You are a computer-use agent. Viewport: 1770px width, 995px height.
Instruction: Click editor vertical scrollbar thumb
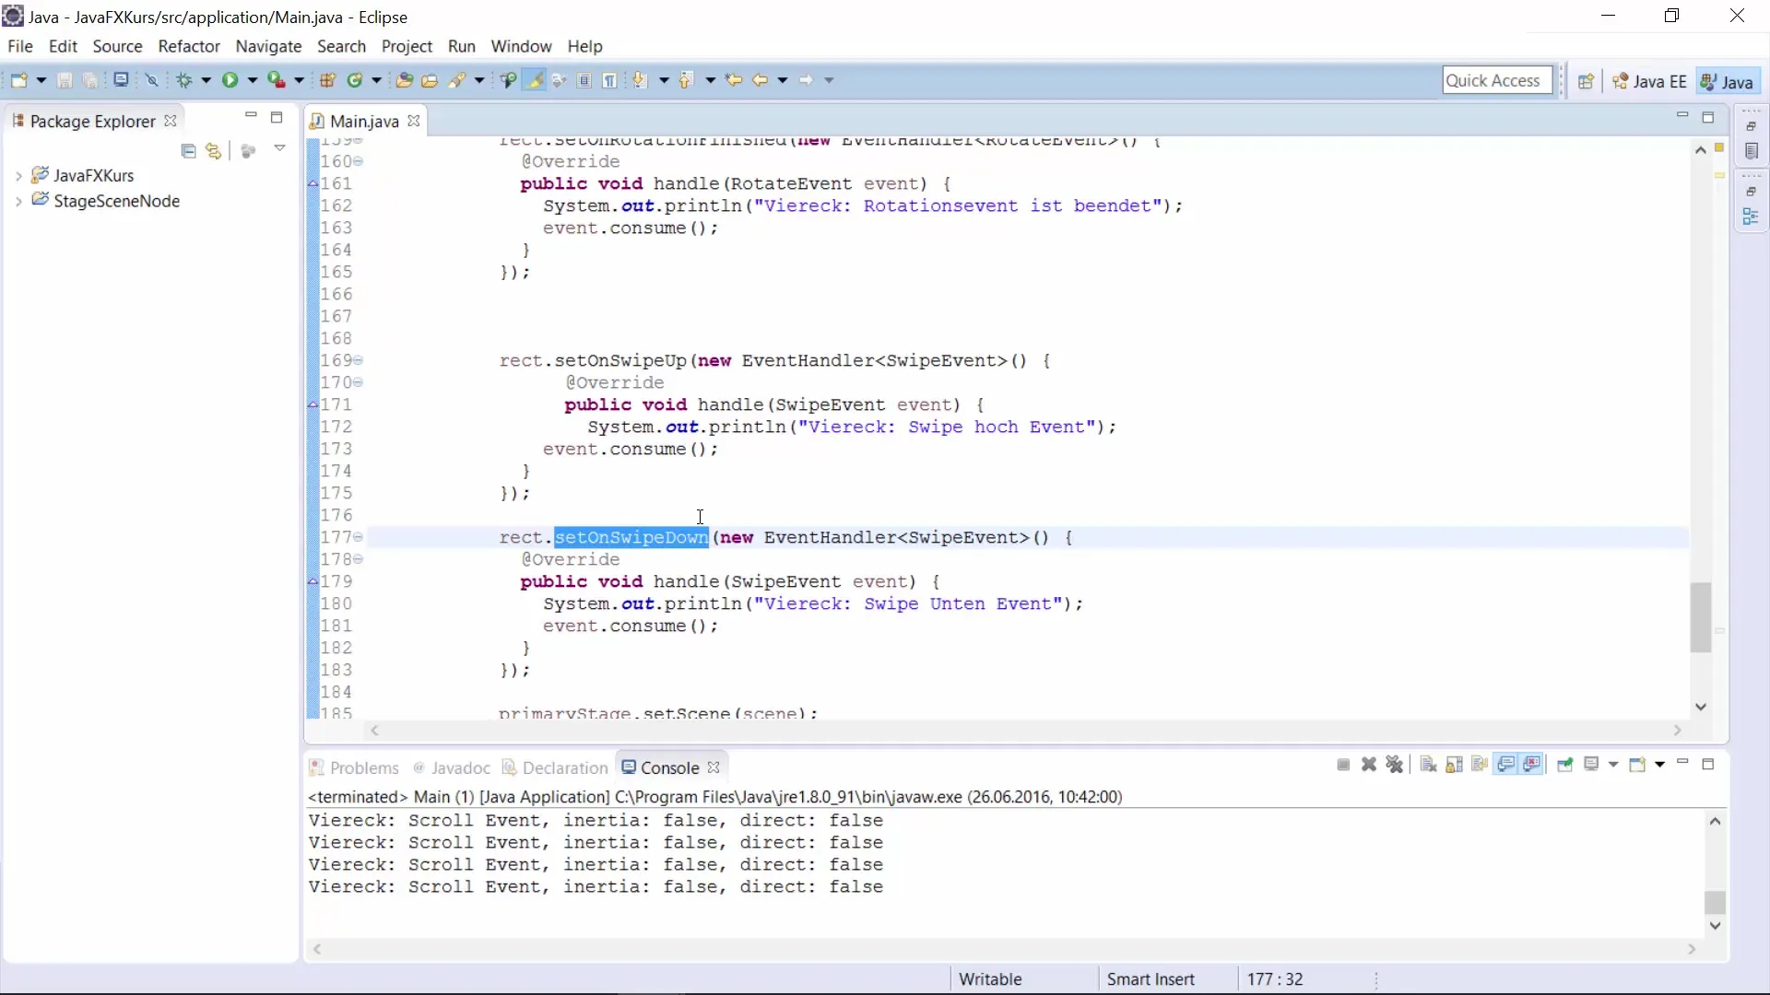click(x=1701, y=617)
